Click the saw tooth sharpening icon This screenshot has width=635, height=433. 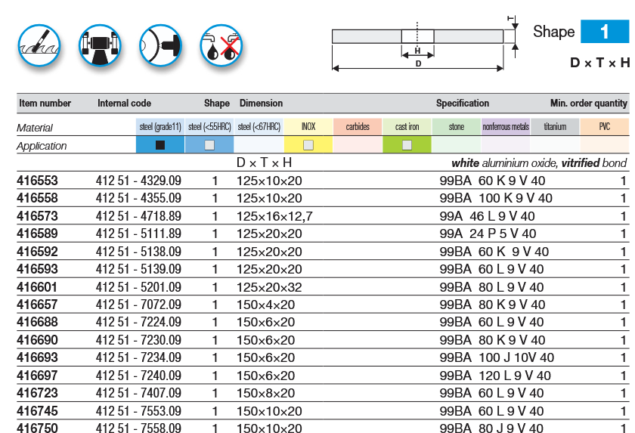coord(39,47)
